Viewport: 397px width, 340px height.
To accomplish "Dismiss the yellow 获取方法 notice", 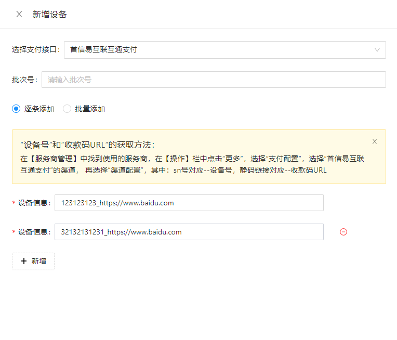I will point(375,141).
